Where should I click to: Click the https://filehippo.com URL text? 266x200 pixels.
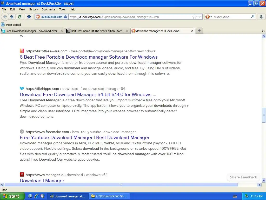(x=42, y=89)
